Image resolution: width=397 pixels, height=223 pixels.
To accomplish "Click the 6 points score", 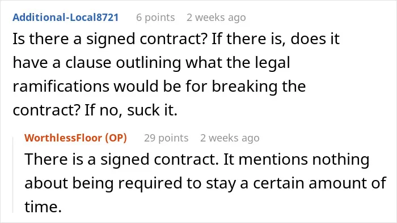I will pyautogui.click(x=155, y=18).
